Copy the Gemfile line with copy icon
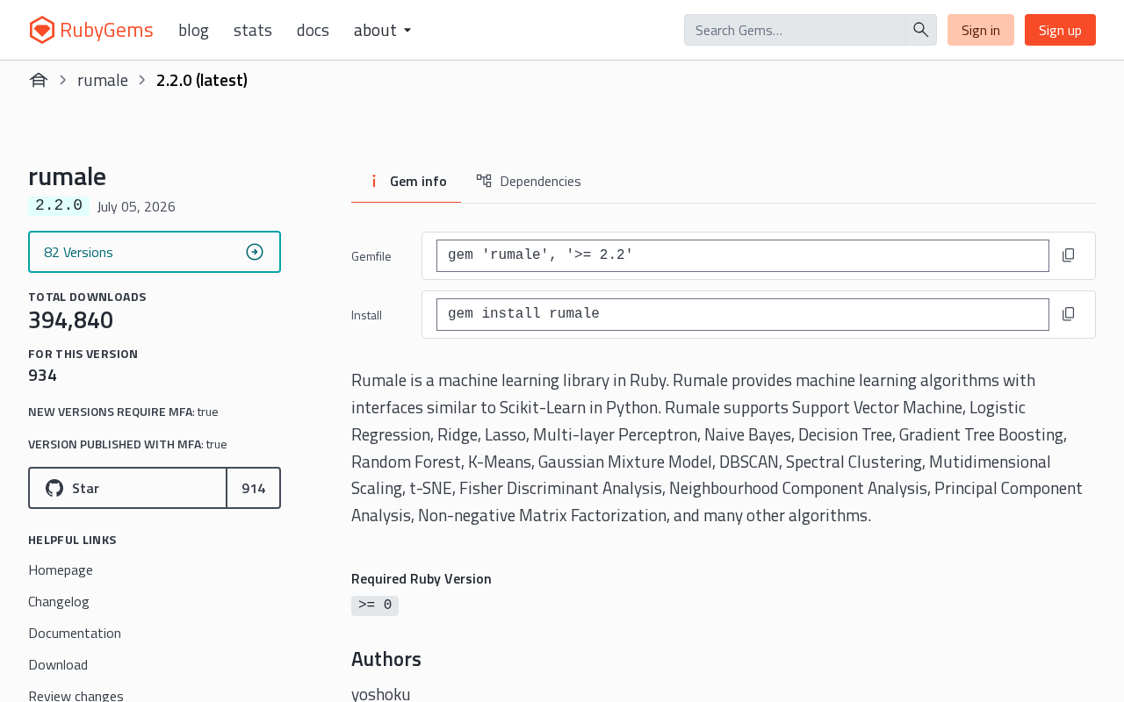The image size is (1124, 702). 1068,255
